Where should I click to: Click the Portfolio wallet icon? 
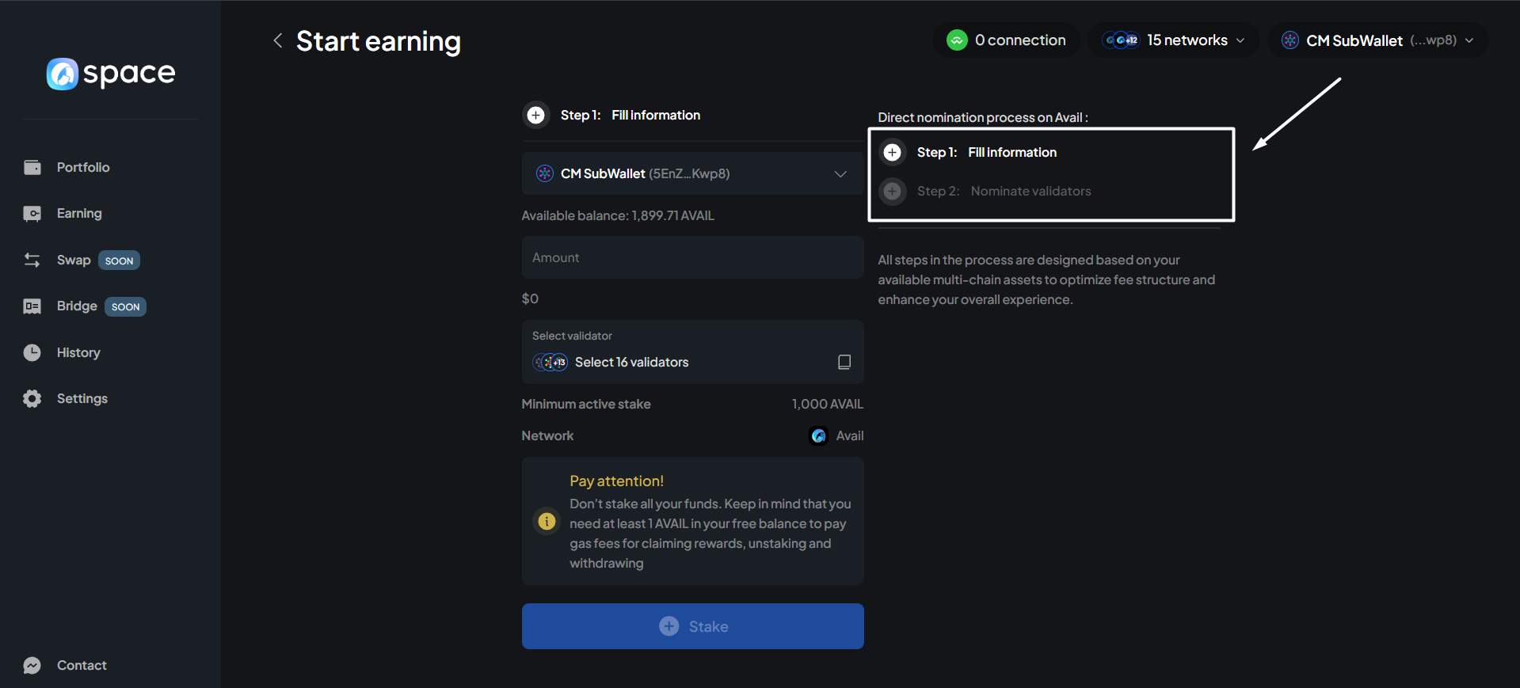[32, 167]
